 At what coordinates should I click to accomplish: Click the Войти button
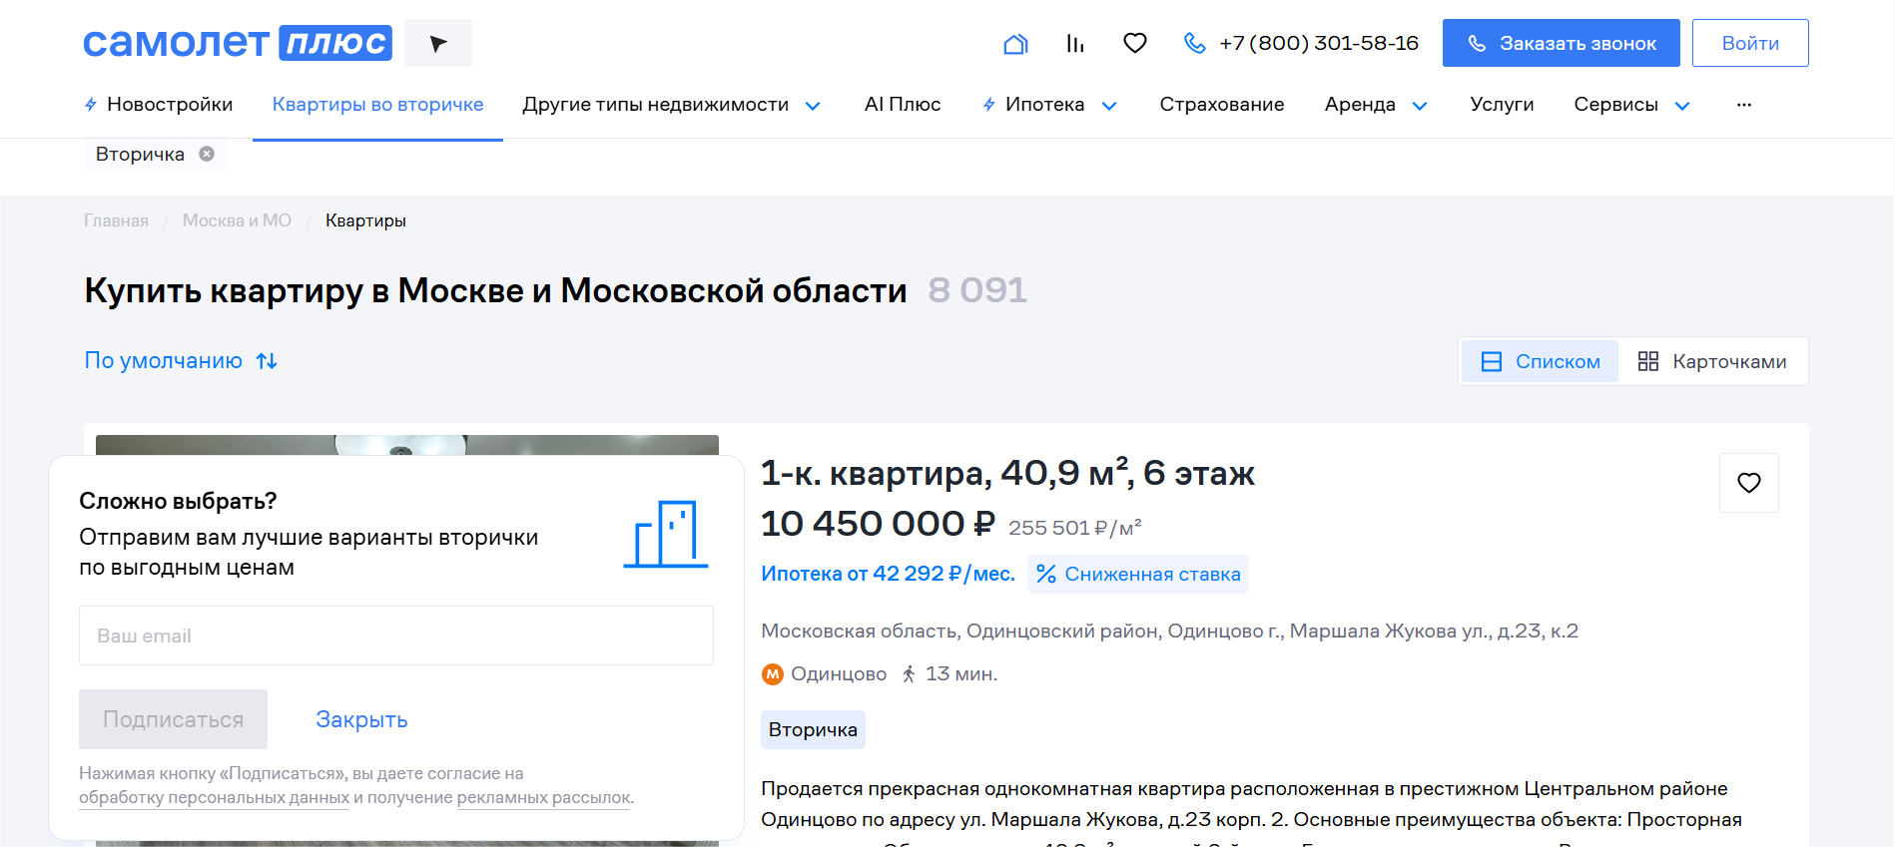pyautogui.click(x=1750, y=43)
